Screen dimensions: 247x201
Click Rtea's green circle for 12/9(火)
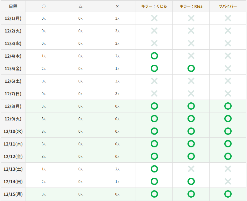click(191, 119)
